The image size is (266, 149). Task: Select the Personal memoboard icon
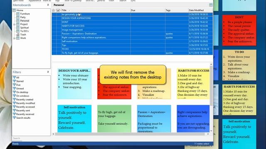(x=18, y=21)
